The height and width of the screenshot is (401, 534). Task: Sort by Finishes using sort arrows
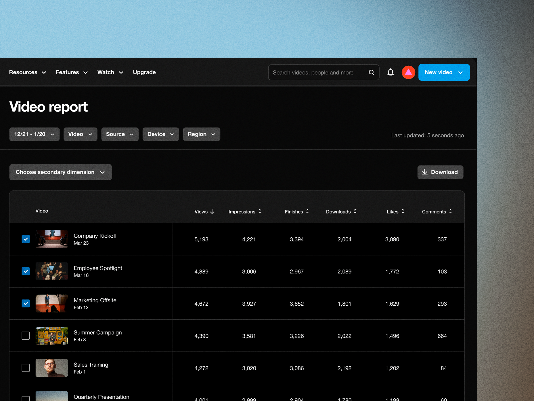(x=307, y=211)
